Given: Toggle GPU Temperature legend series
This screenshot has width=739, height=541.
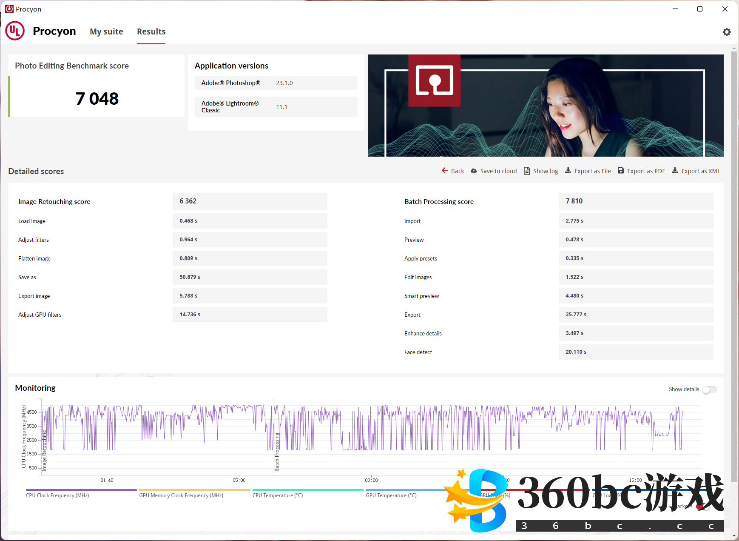Looking at the screenshot, I should 391,495.
